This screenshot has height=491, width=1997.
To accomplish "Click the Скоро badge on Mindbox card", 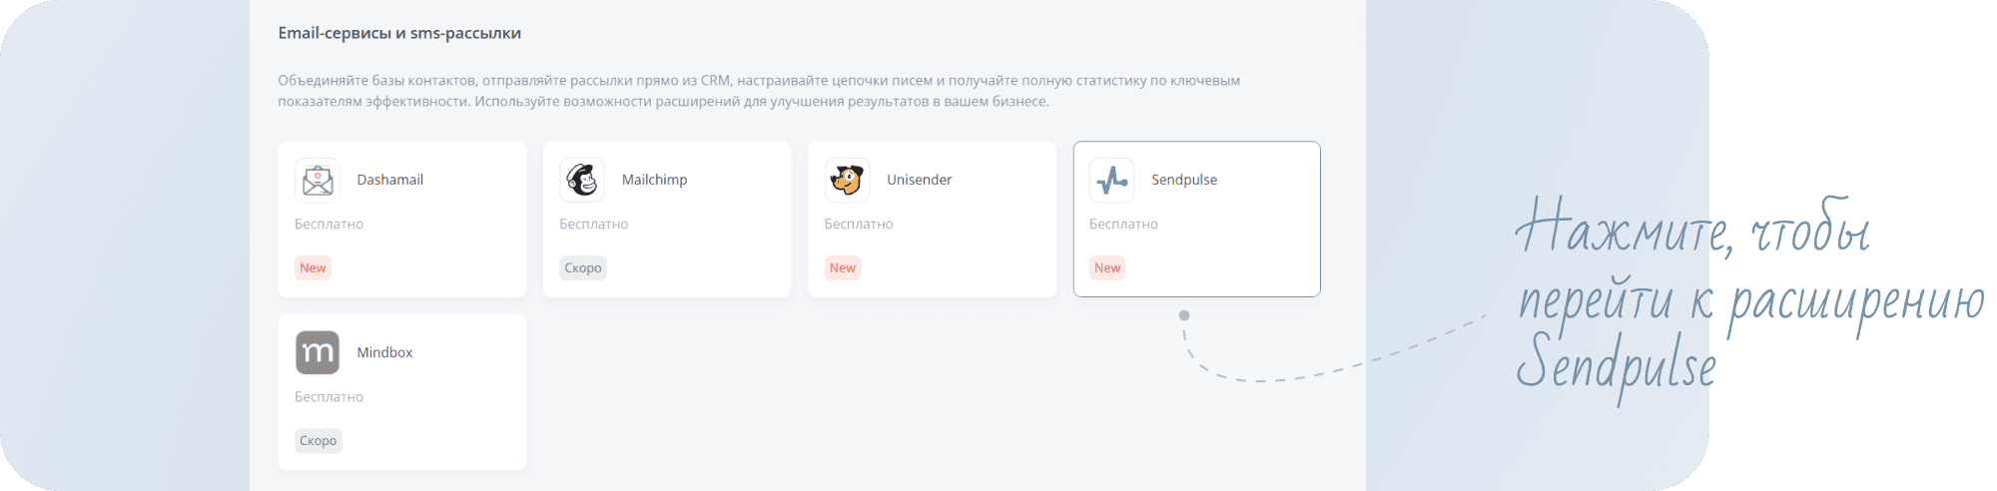I will pyautogui.click(x=318, y=440).
